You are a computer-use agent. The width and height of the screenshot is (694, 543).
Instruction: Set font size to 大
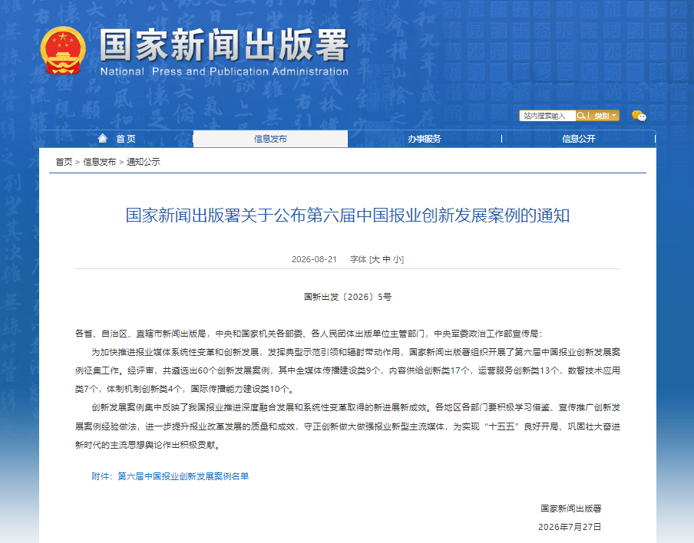tap(375, 259)
